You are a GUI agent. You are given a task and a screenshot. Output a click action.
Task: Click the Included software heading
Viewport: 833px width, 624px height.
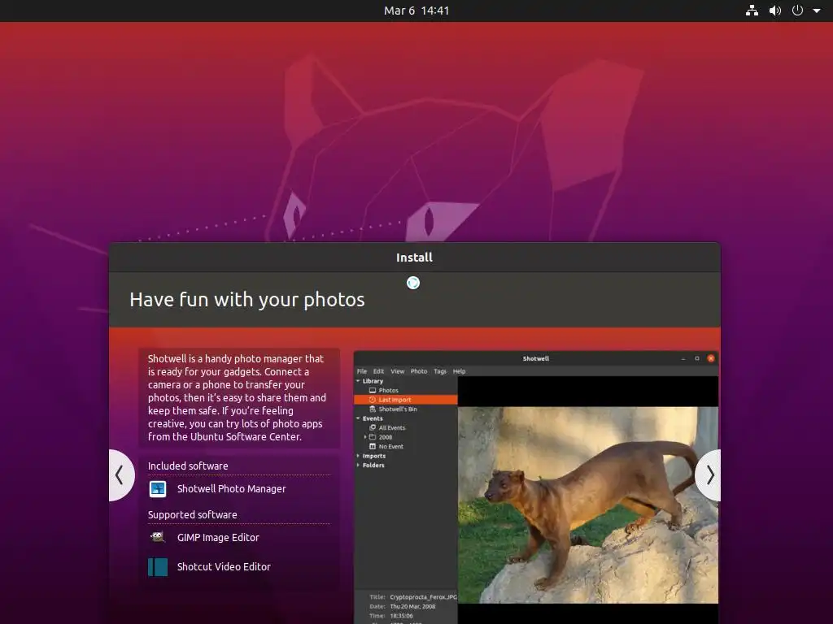coord(188,466)
